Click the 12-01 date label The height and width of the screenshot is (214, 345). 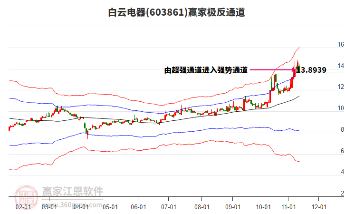coord(319,207)
